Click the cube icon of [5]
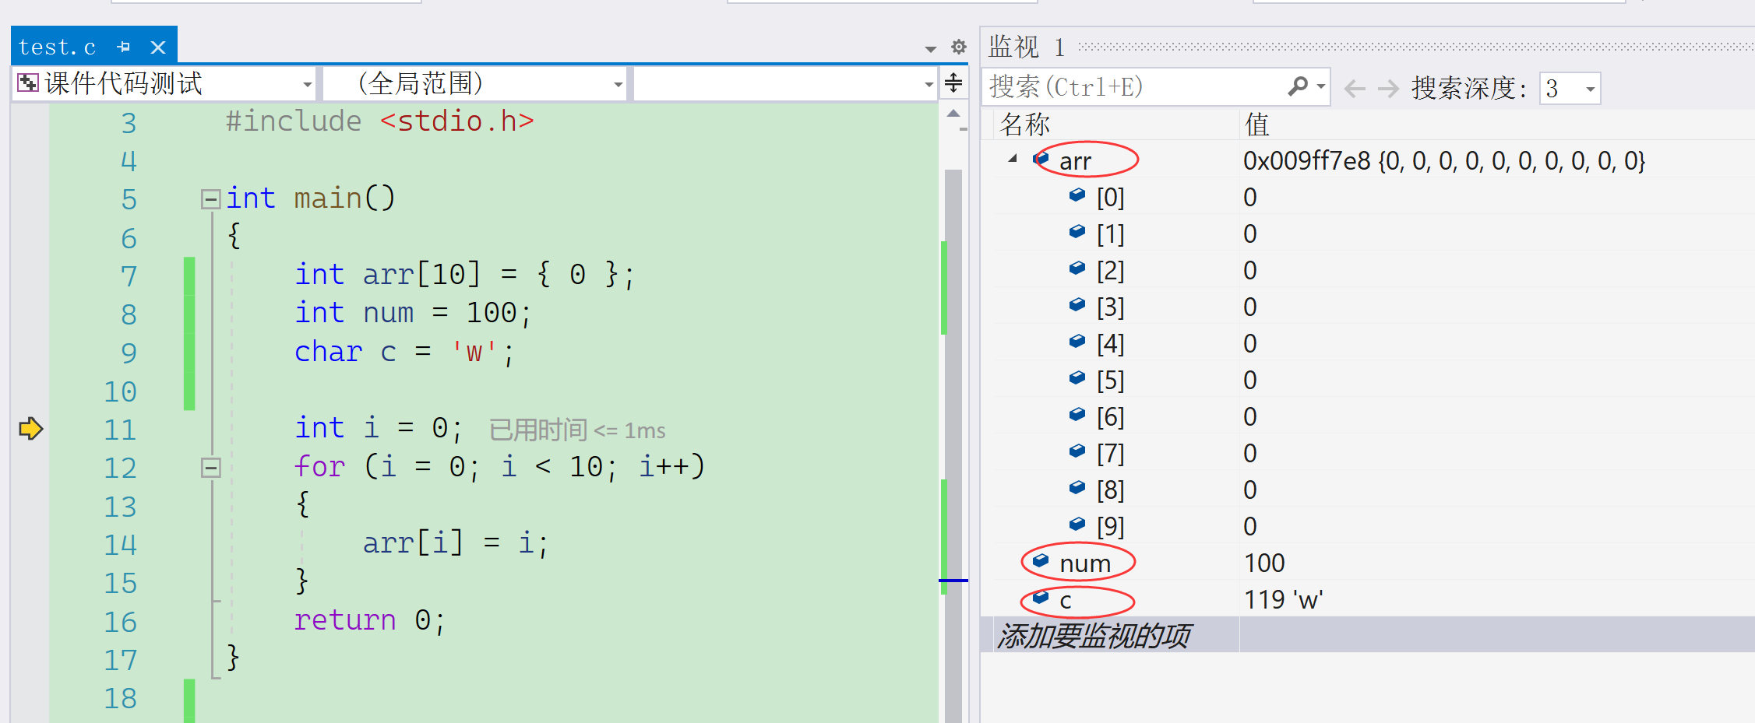1755x723 pixels. (1077, 377)
